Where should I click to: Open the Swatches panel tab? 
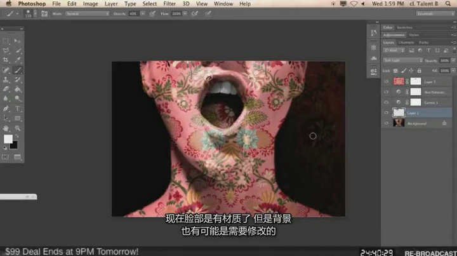404,27
